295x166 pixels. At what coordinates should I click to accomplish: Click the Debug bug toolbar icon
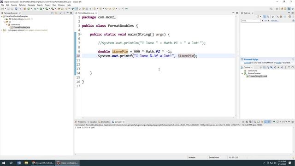click(35, 9)
